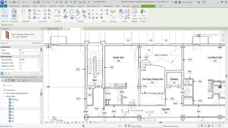Click the Cut geometry button
Image resolution: width=228 pixels, height=128 pixels.
click(36, 14)
